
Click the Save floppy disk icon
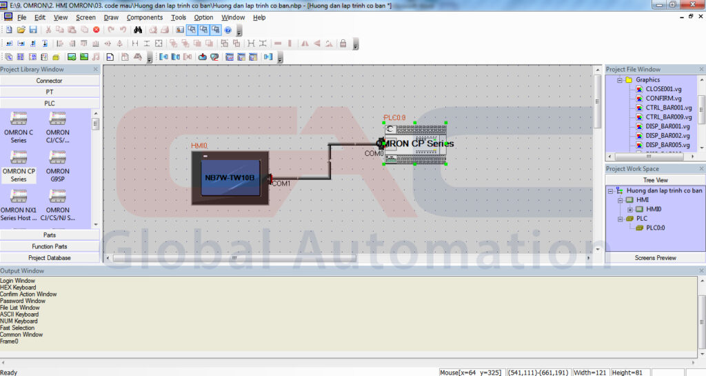click(33, 30)
